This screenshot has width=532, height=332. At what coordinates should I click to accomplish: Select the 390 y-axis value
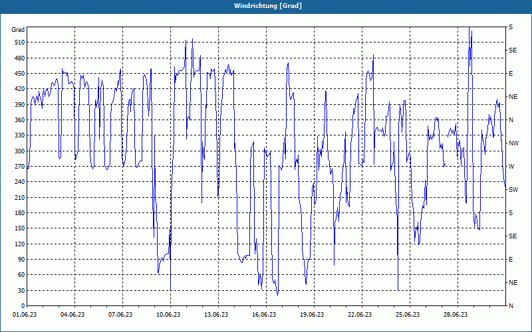click(x=19, y=104)
